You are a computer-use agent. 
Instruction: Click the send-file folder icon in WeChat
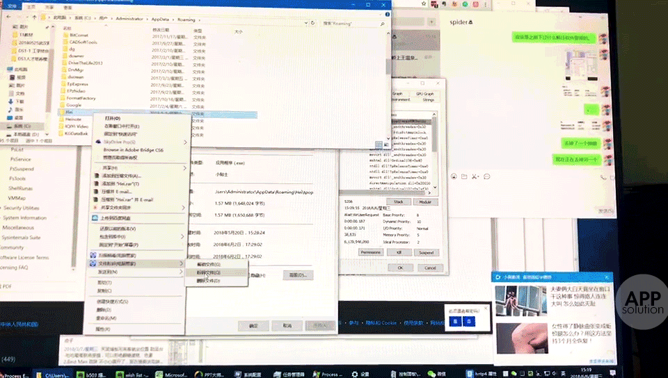point(463,175)
